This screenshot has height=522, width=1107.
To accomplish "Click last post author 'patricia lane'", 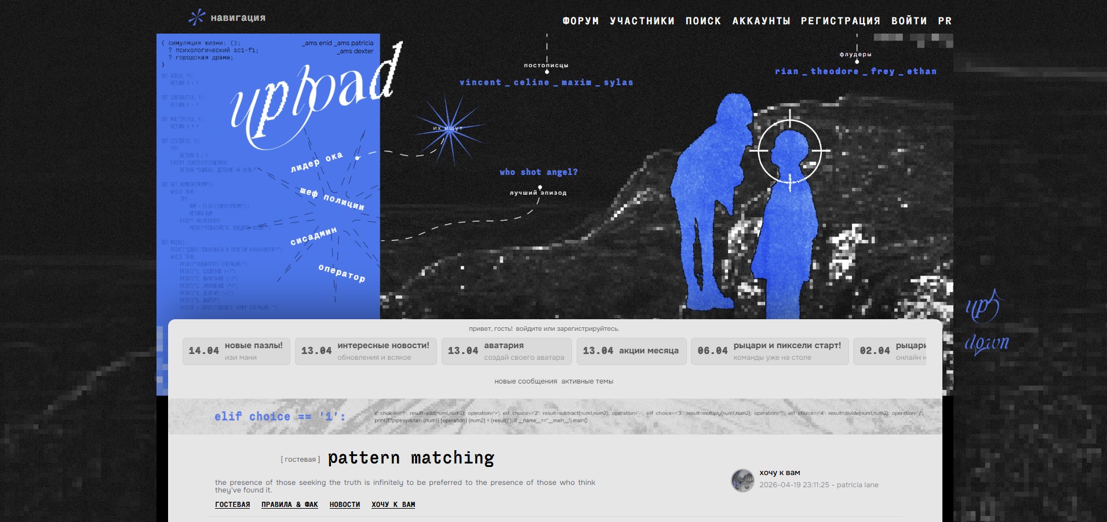I will tap(858, 485).
